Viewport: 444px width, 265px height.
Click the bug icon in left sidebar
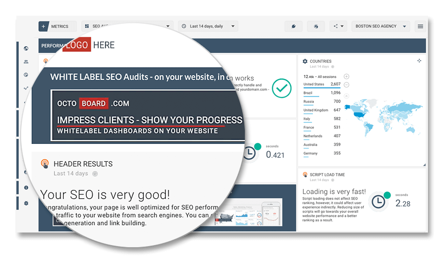click(x=26, y=203)
